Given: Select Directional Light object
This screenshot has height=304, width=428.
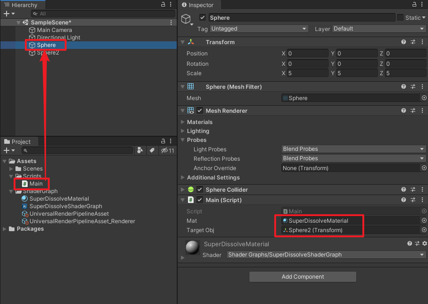Looking at the screenshot, I should click(x=54, y=38).
